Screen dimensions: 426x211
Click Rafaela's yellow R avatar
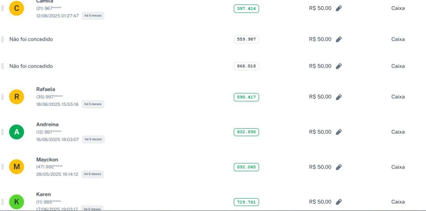(x=17, y=97)
